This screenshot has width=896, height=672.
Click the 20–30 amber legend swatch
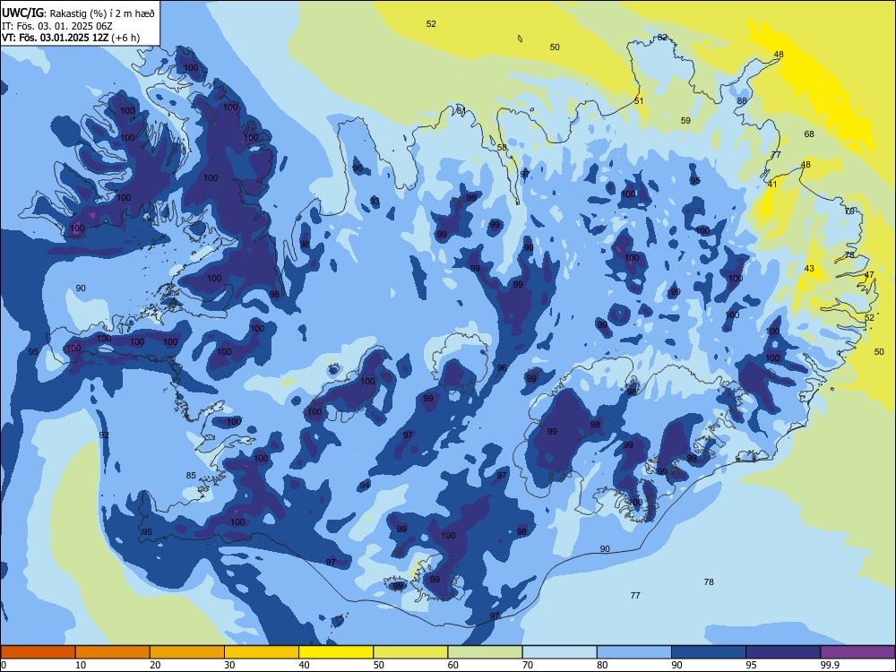[x=187, y=652]
